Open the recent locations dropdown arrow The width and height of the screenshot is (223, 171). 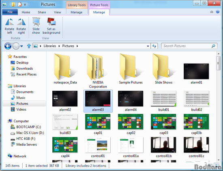coord(21,46)
